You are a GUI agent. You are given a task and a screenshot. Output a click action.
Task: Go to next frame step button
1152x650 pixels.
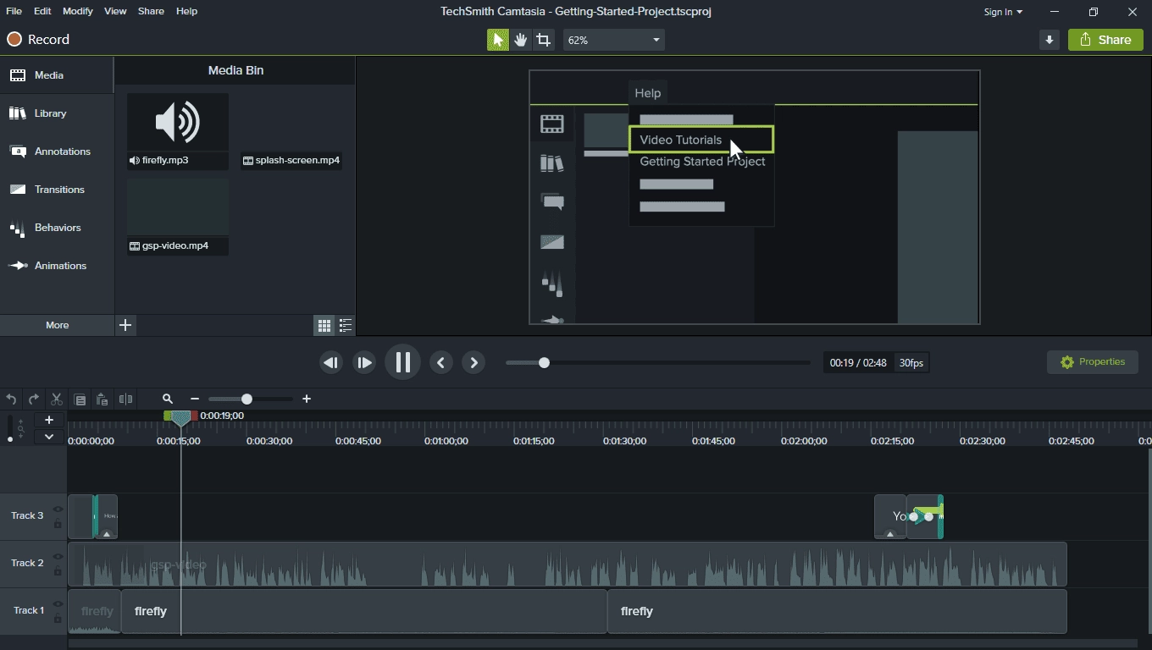[x=364, y=362]
